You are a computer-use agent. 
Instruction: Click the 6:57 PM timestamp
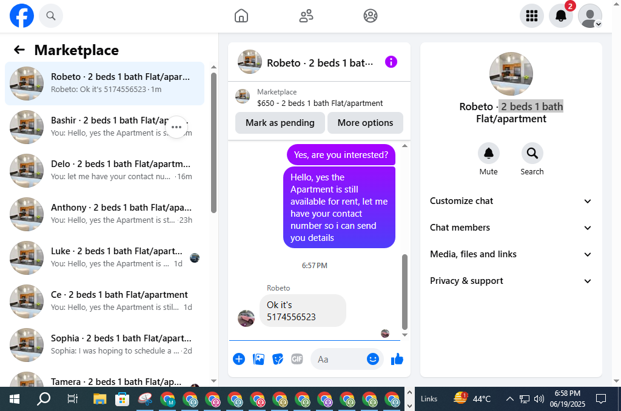(x=315, y=266)
